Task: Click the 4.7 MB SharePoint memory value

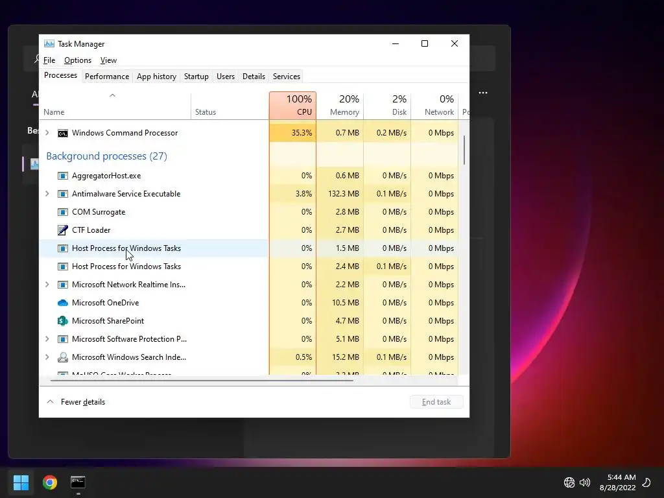Action: [348, 321]
